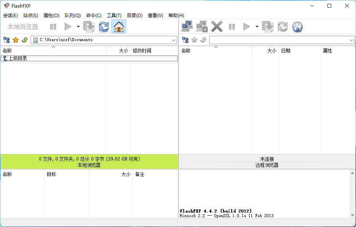356x227 pixels.
Task: Click the FlashFXP 4.4.2 (build 2012) log line
Action: [x=215, y=211]
